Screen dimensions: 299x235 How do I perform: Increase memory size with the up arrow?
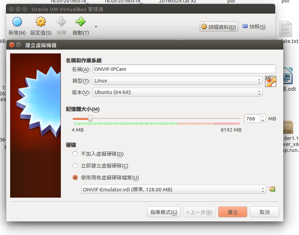click(x=263, y=117)
